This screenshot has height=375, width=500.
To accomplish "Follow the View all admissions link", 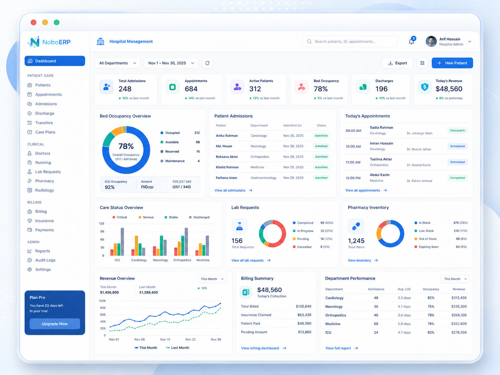I will pyautogui.click(x=233, y=190).
